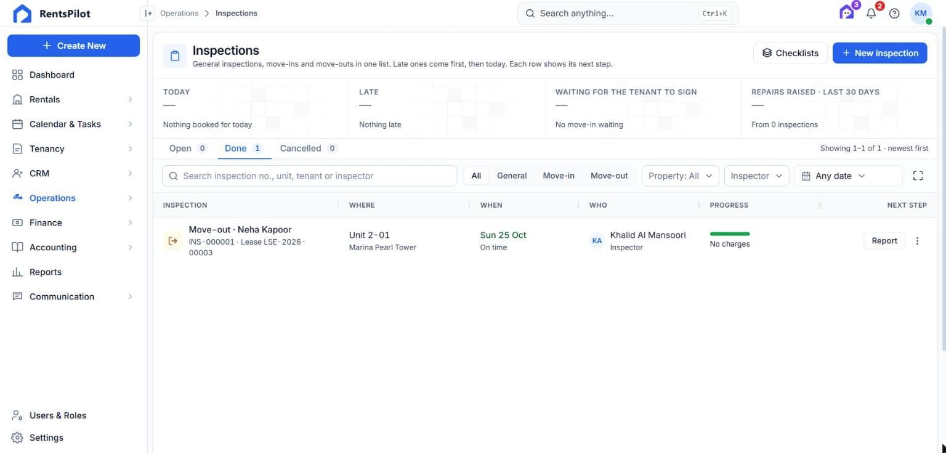Open the notifications bell

pyautogui.click(x=871, y=13)
